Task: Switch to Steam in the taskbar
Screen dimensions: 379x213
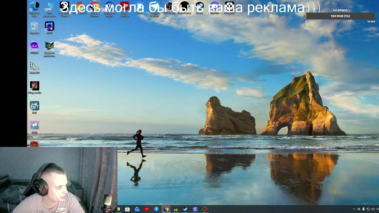Action: (x=185, y=209)
